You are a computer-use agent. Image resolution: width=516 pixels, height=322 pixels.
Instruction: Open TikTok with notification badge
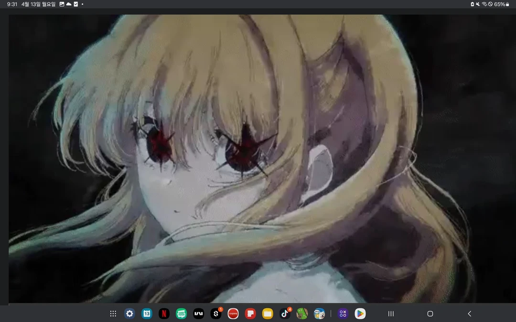tap(285, 314)
